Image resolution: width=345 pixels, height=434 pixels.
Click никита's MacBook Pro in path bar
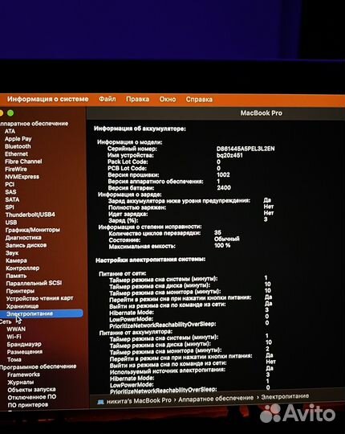click(x=139, y=400)
